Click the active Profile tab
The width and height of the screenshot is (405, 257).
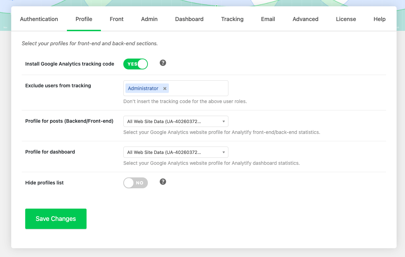point(84,19)
